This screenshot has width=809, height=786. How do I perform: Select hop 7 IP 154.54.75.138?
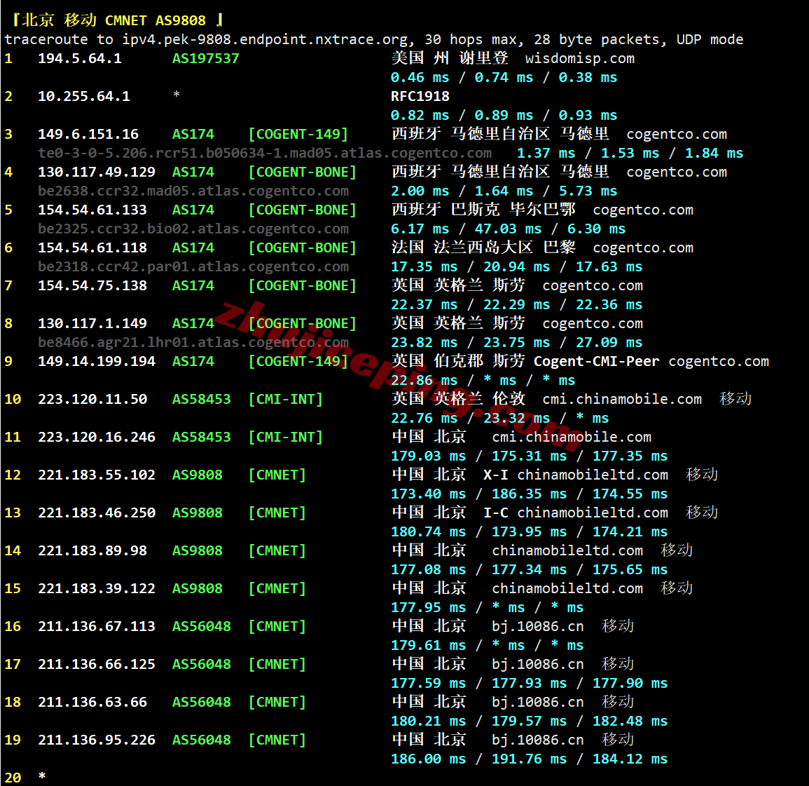coord(92,285)
